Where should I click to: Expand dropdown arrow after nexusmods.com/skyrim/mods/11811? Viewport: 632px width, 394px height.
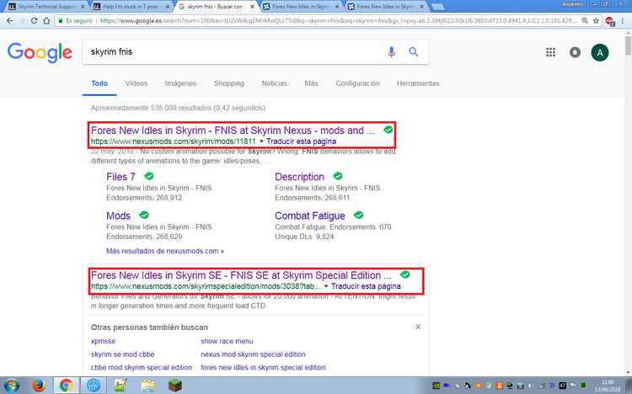(x=261, y=141)
